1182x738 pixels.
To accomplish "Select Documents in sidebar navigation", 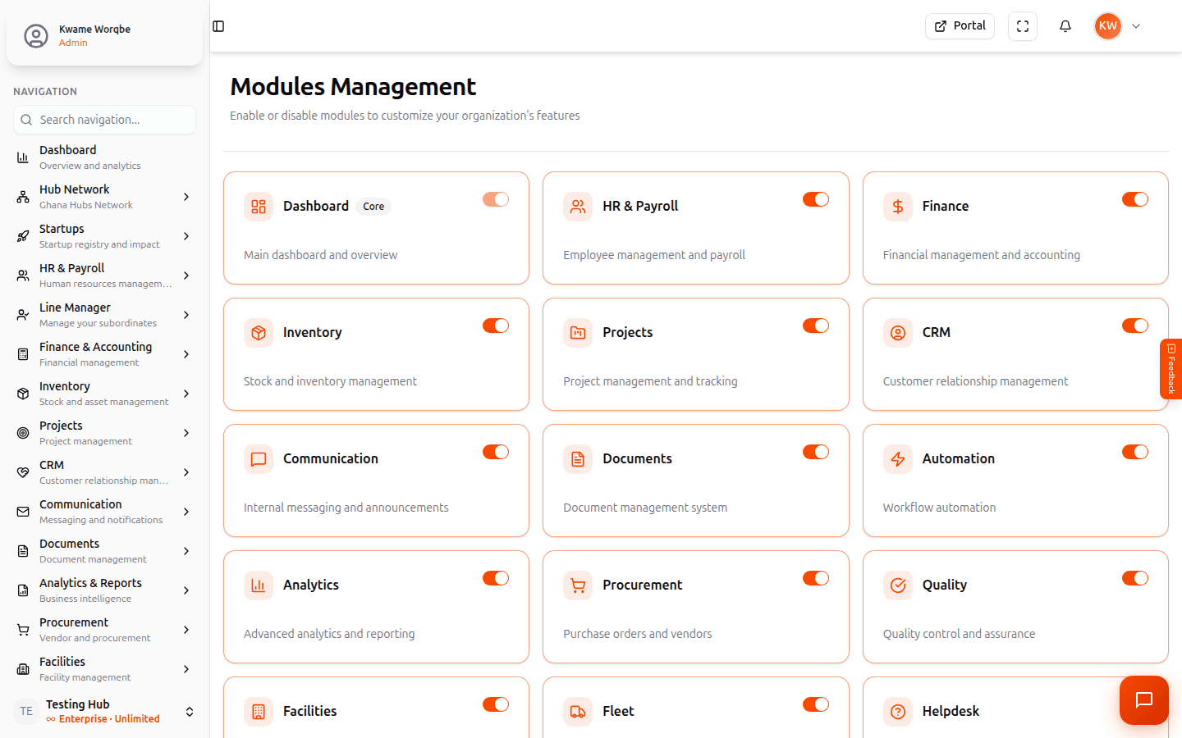I will [x=104, y=551].
